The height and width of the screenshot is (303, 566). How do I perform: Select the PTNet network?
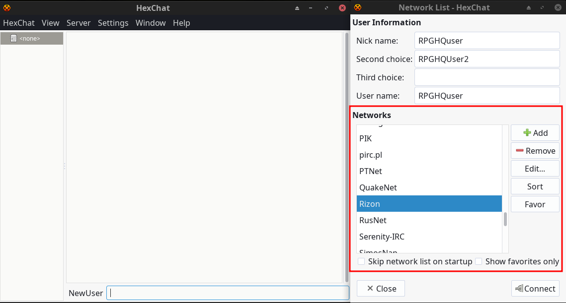[x=429, y=171]
